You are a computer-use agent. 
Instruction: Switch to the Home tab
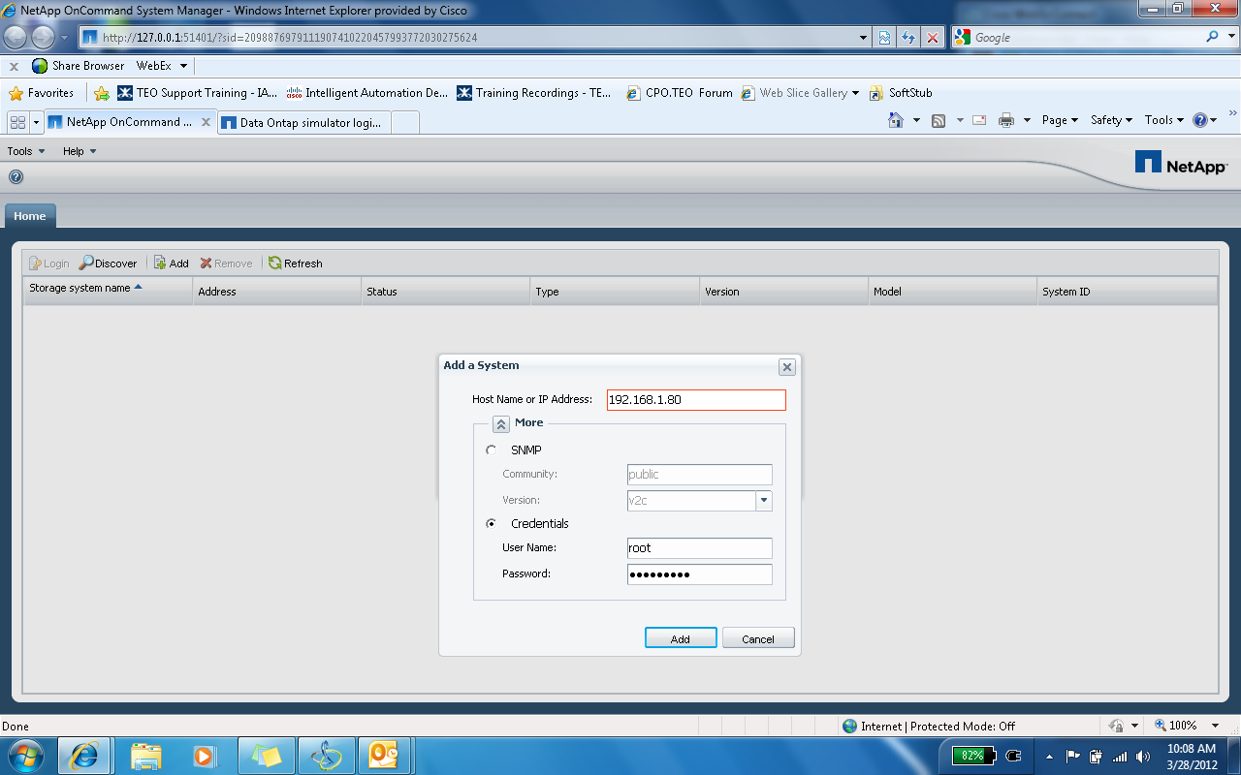pyautogui.click(x=30, y=216)
